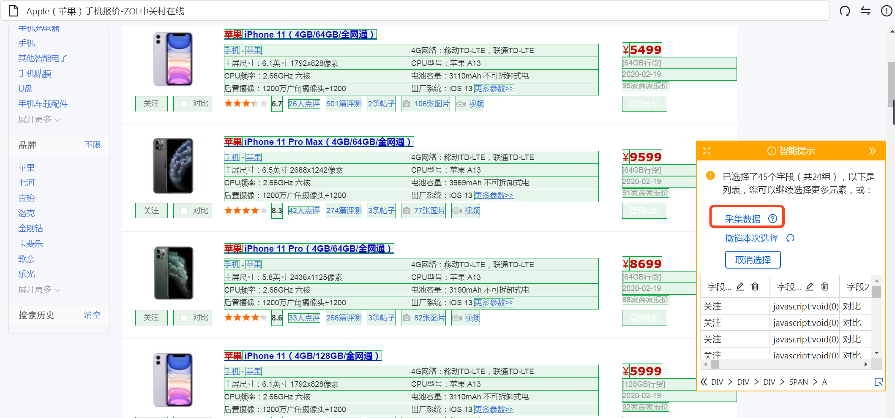Click the 采集数据 link

pos(742,219)
